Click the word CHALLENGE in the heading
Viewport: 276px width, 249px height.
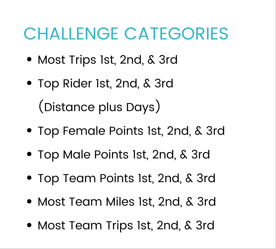pos(71,34)
